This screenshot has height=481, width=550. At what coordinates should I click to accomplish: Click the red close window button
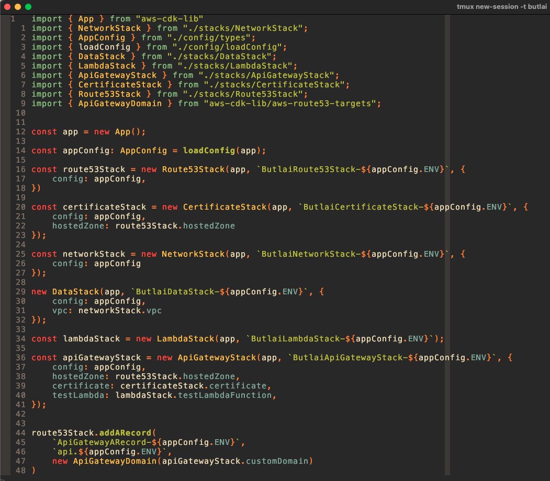pyautogui.click(x=7, y=7)
